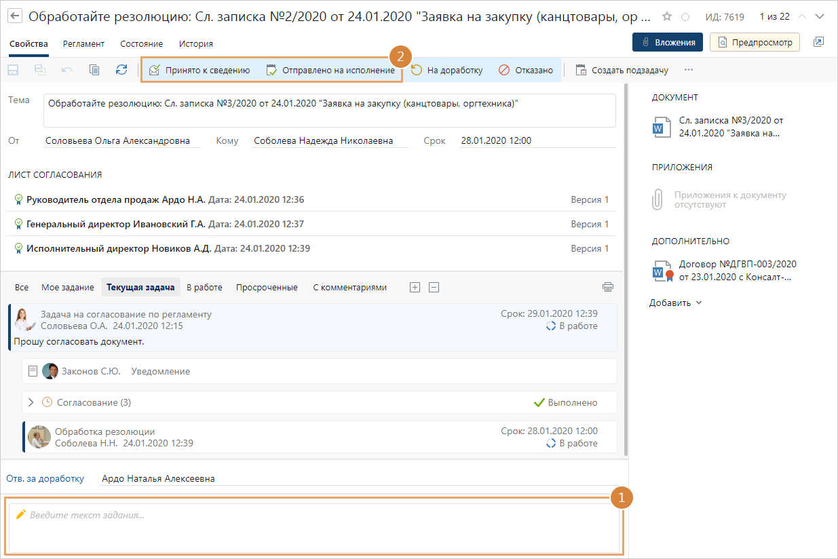The width and height of the screenshot is (838, 559).
Task: Toggle the round flag marker near ID
Action: 685,16
